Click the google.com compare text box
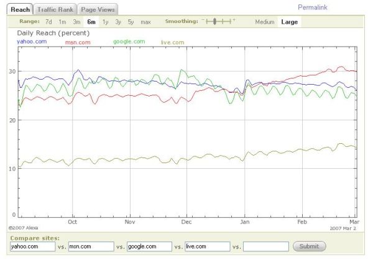373x259 pixels. [149, 247]
